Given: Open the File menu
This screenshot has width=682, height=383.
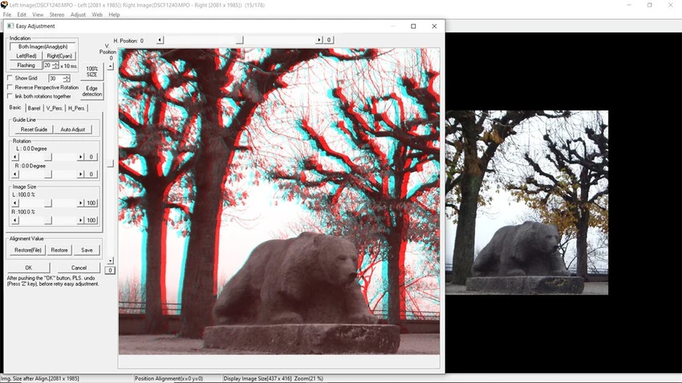Looking at the screenshot, I should coord(7,14).
